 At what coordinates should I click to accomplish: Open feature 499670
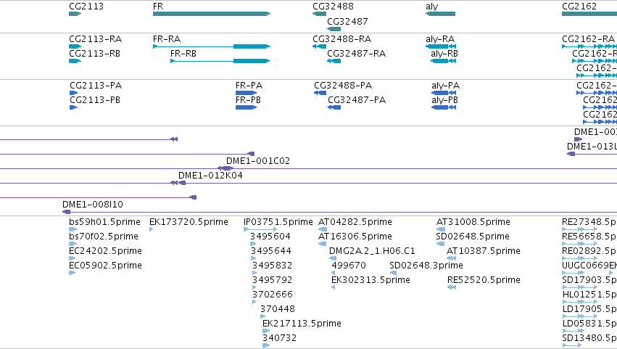(x=334, y=273)
